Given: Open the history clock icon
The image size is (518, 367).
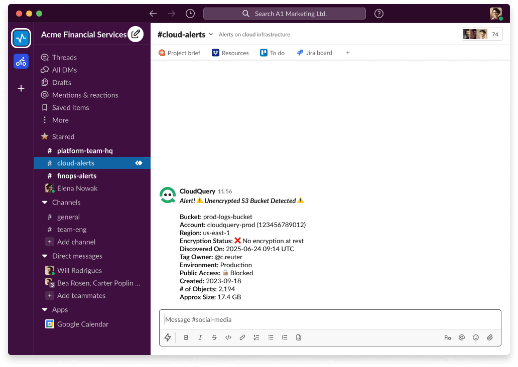Looking at the screenshot, I should [x=190, y=14].
